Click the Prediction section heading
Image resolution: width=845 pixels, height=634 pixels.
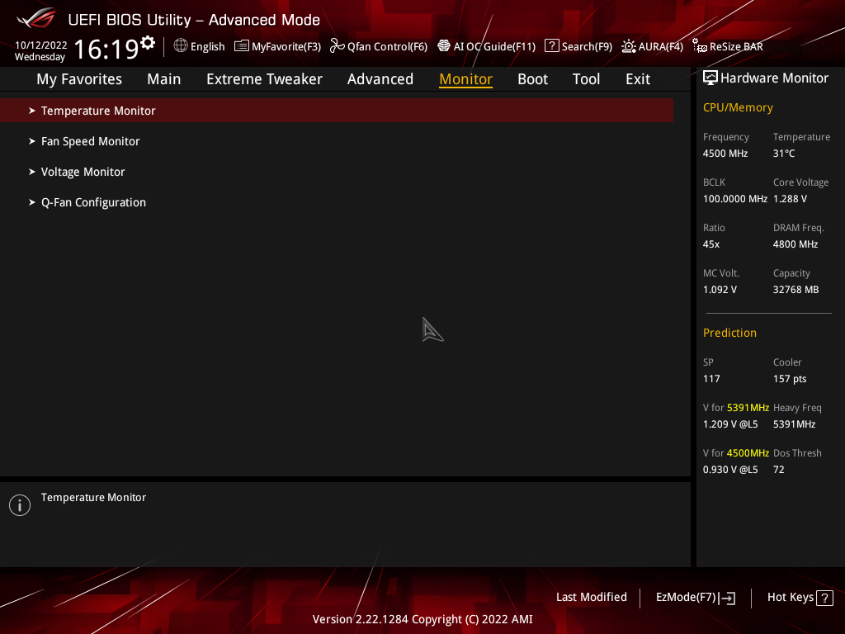pyautogui.click(x=729, y=333)
